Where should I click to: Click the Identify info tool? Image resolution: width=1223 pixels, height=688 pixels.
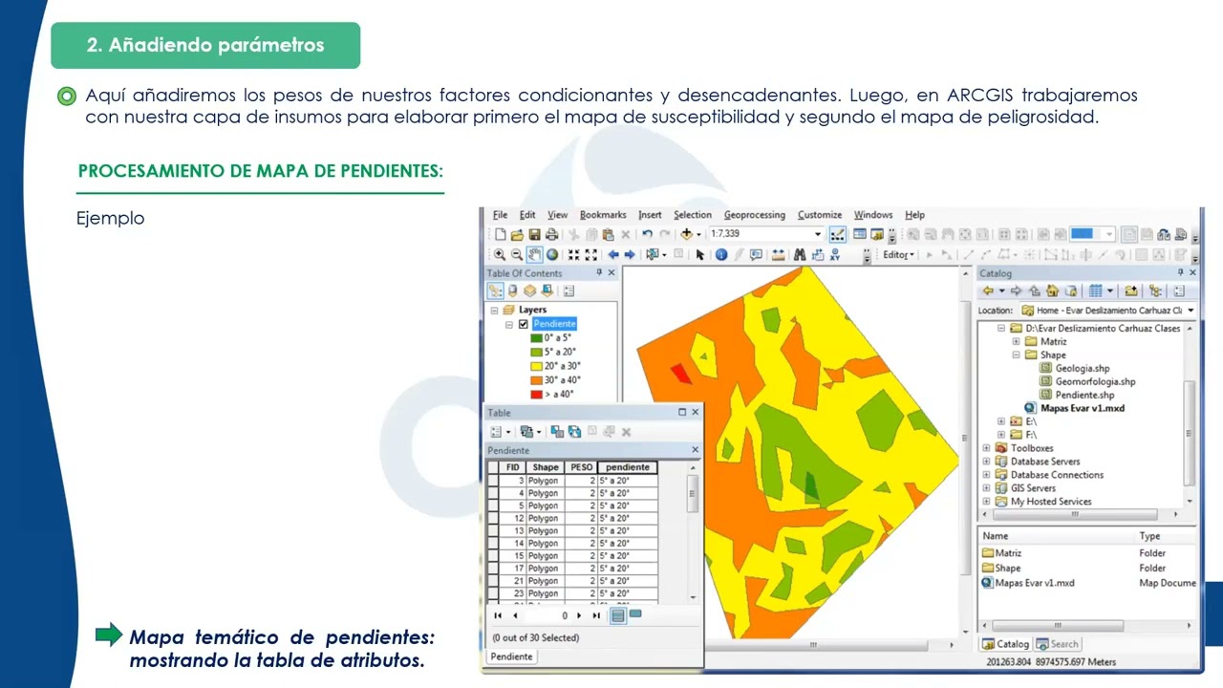[721, 255]
